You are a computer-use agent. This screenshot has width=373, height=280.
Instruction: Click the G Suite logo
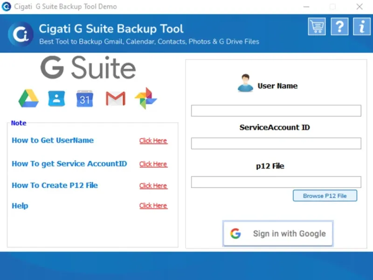88,69
